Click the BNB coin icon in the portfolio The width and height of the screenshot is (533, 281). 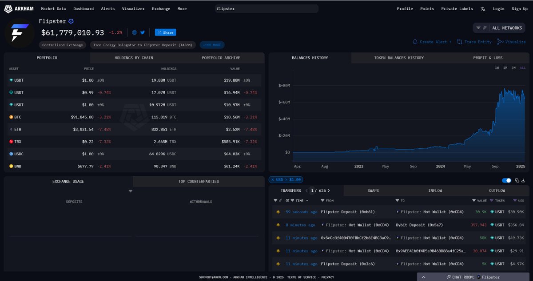12,166
